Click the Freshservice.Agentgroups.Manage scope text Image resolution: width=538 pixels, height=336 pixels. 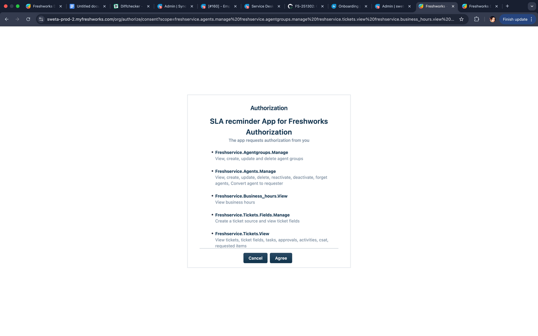coord(252,152)
